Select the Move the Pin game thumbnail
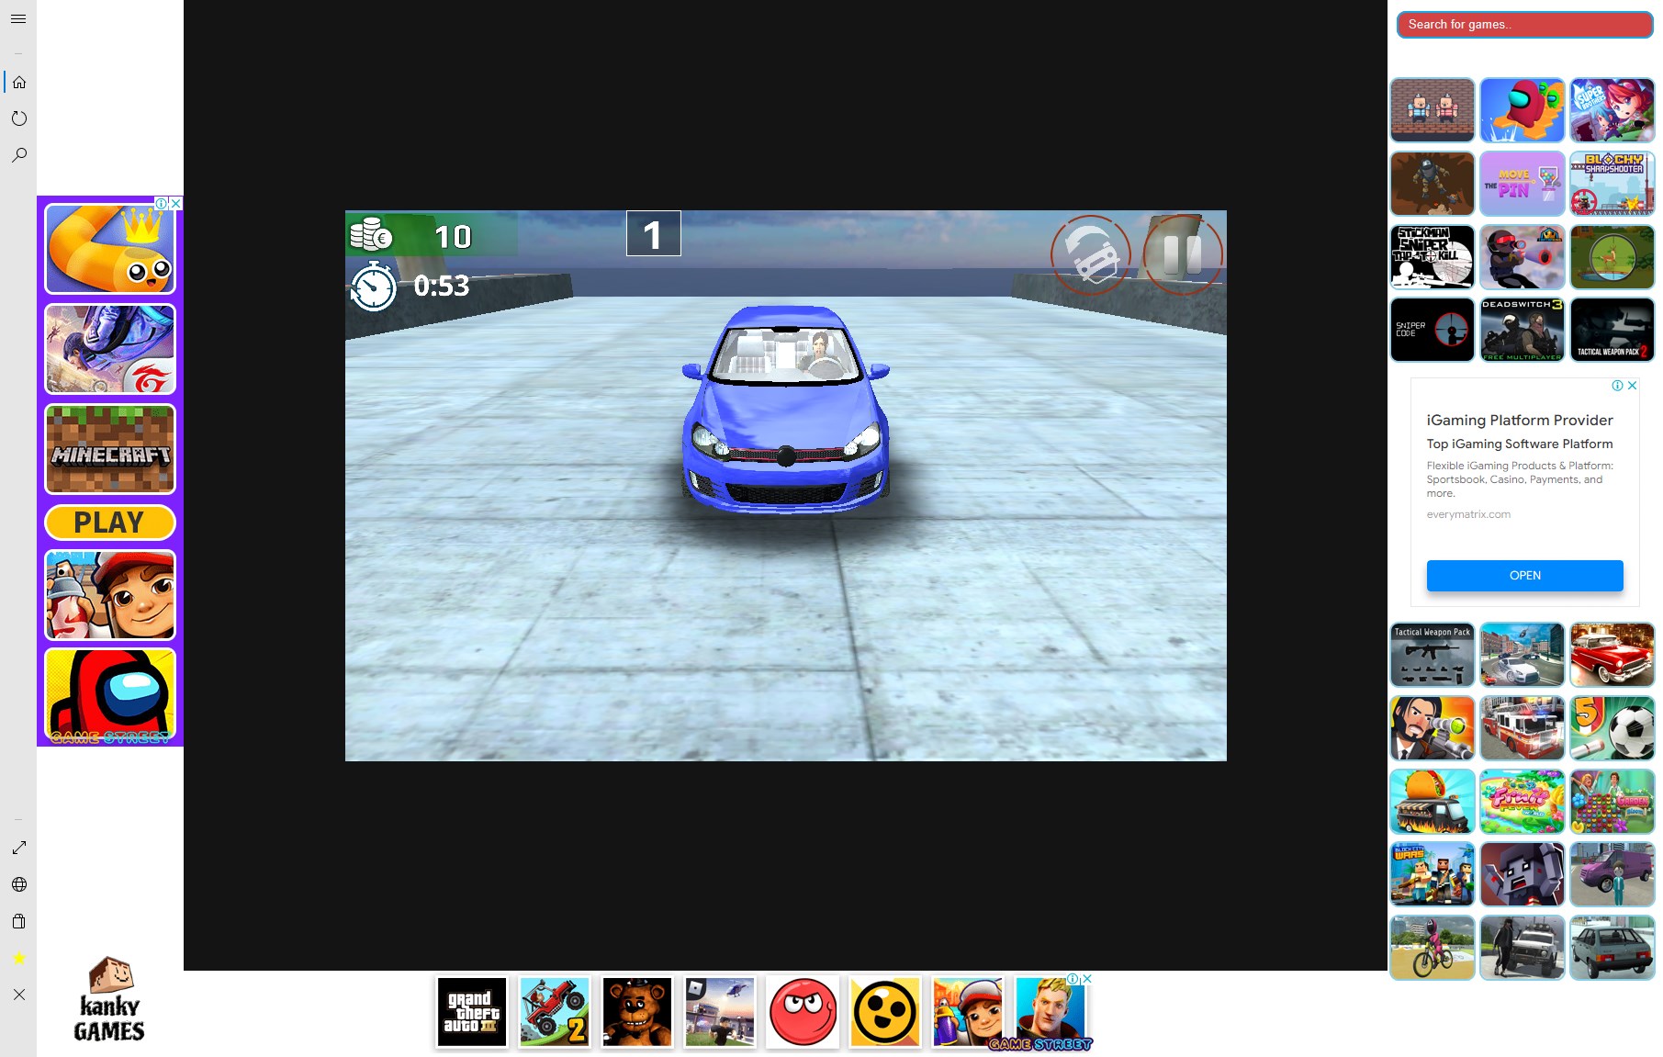The width and height of the screenshot is (1663, 1057). [1522, 184]
